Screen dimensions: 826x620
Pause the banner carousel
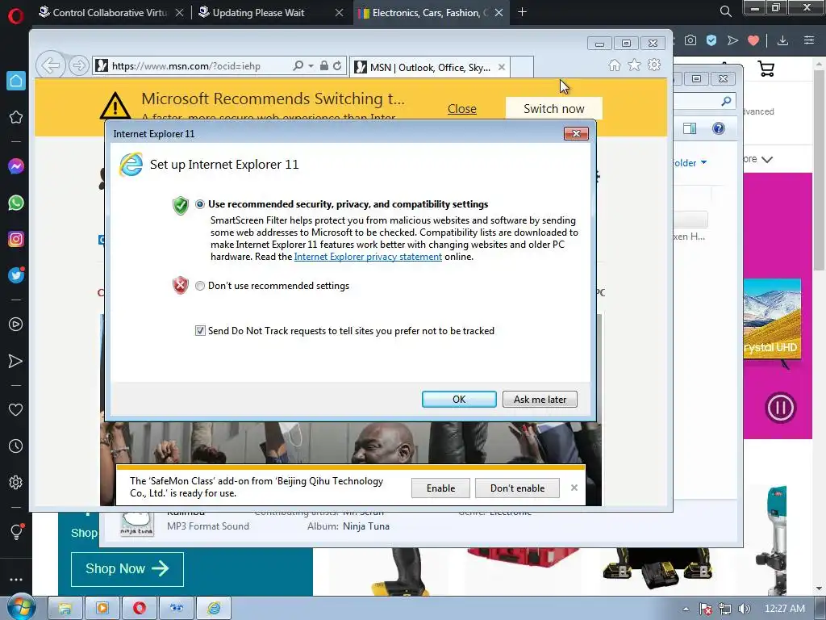(x=780, y=408)
